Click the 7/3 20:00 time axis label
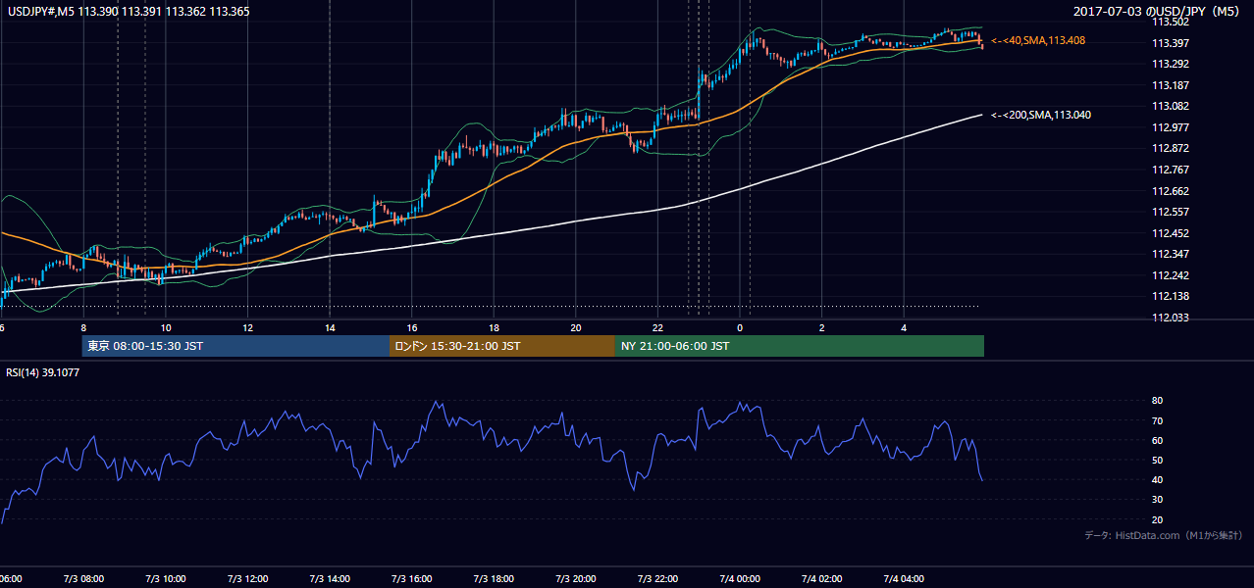The height and width of the screenshot is (588, 1254). click(x=576, y=578)
